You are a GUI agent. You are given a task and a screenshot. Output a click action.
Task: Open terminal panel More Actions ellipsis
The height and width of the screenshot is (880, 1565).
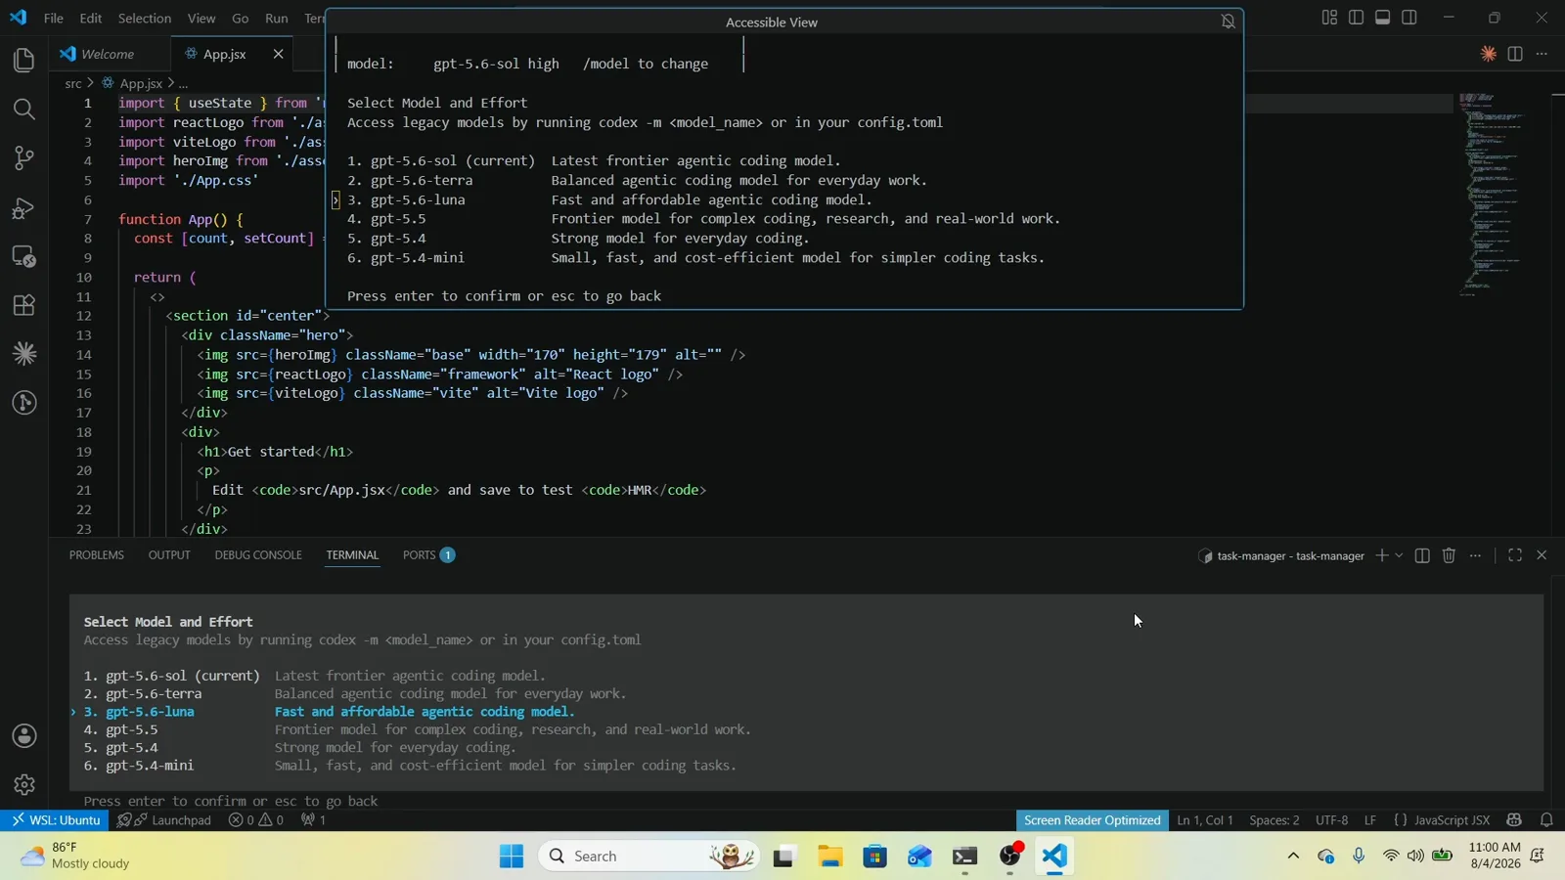click(1476, 555)
